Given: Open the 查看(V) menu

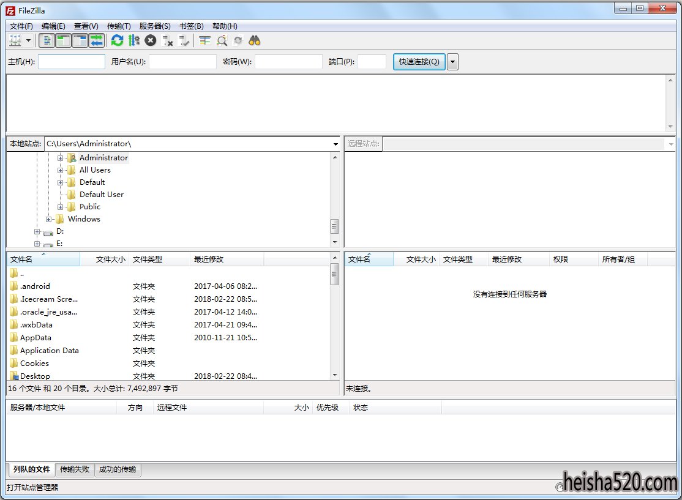Looking at the screenshot, I should pos(86,26).
